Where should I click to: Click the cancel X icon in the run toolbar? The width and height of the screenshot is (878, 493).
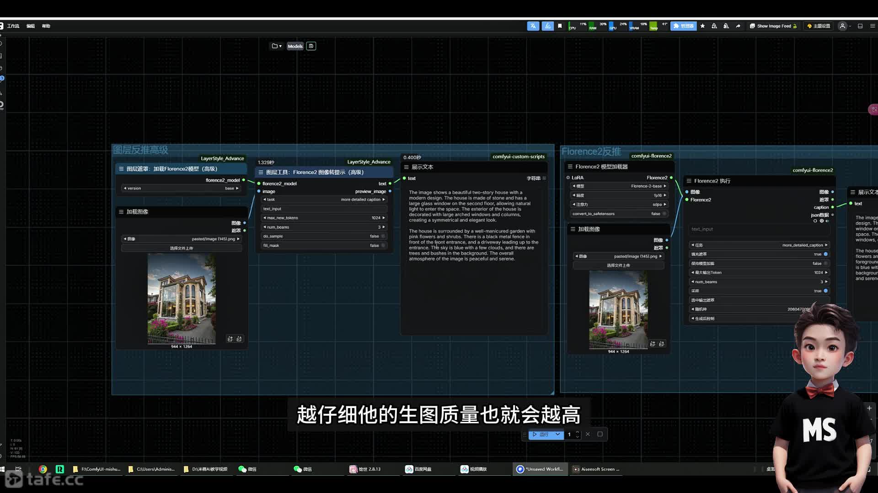[x=588, y=434]
